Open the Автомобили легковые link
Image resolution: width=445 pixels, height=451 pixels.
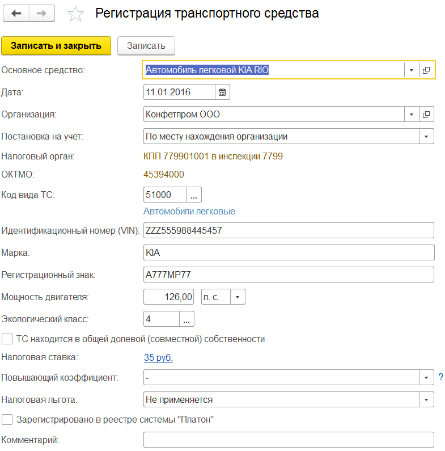pos(189,212)
